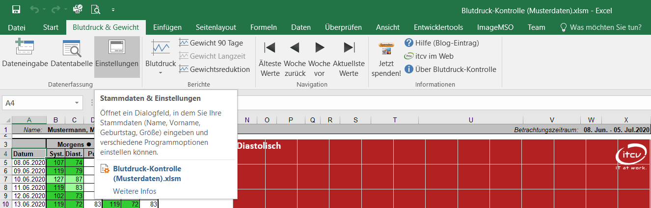Open the dropdown next to Redo
Image resolution: width=651 pixels, height=208 pixels.
(x=65, y=10)
